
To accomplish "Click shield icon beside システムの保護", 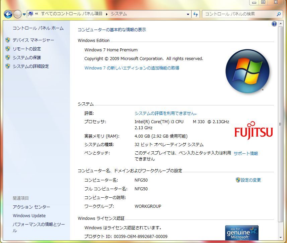I will (x=8, y=57).
